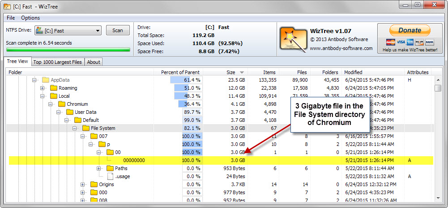The height and width of the screenshot is (208, 448).
Task: Collapse the File System folder node
Action: pos(75,128)
